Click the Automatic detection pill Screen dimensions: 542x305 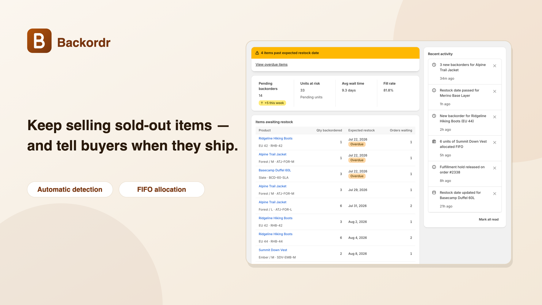click(70, 189)
